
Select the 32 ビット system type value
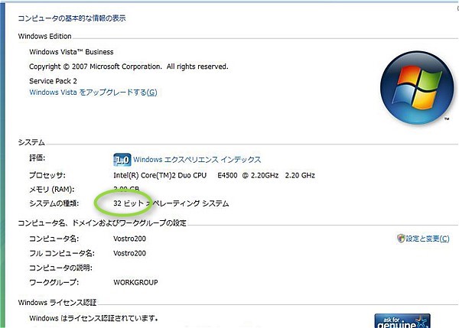(x=171, y=203)
